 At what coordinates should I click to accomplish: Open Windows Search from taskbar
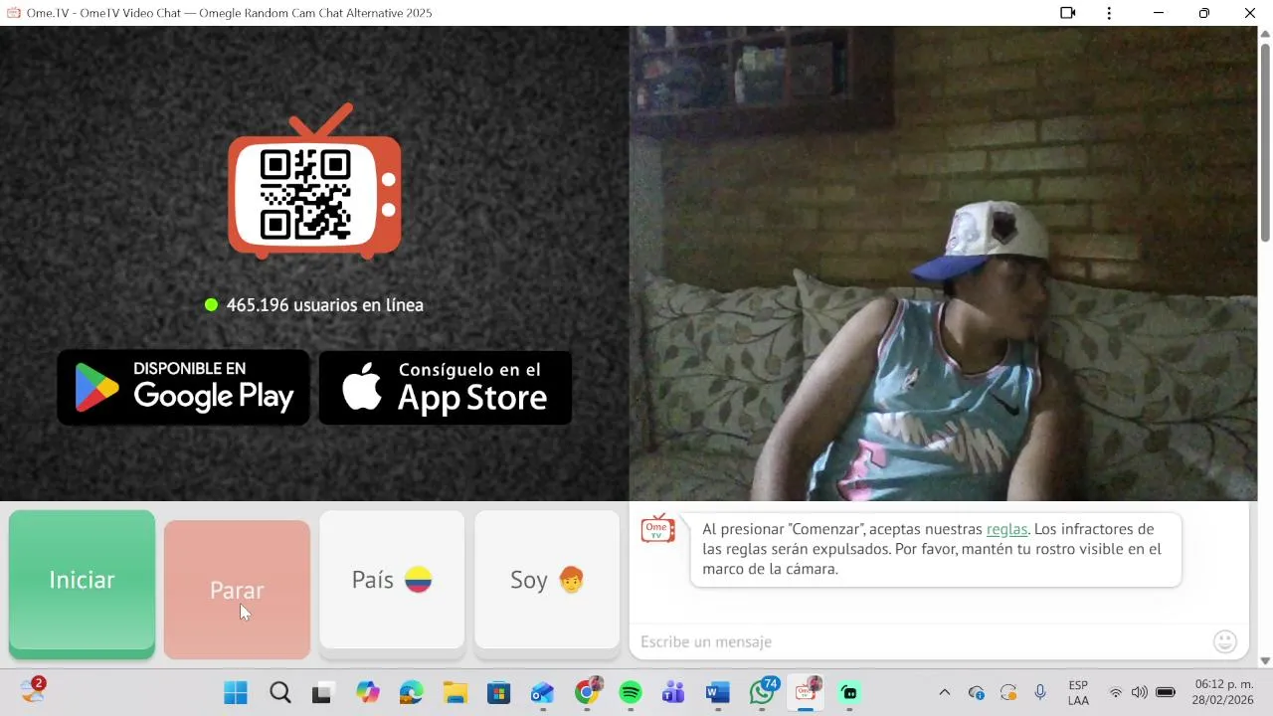(x=280, y=693)
